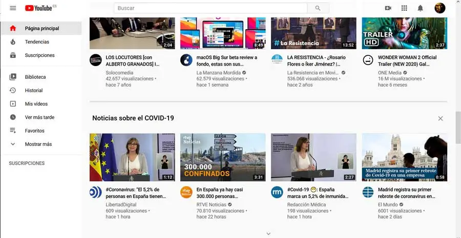Open the account avatar menu
Viewport: 461px width, 238px height.
[440, 8]
